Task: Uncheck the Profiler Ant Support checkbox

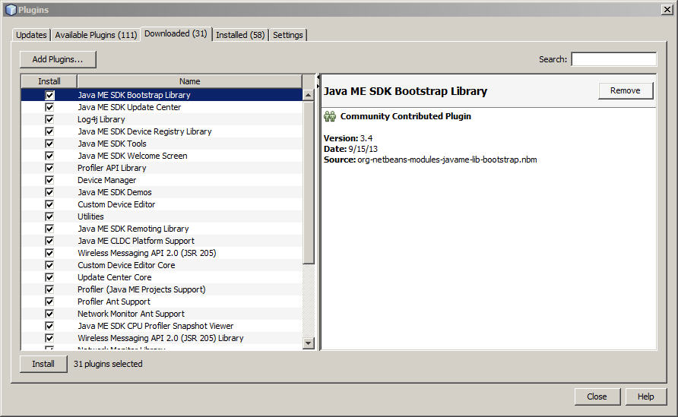Action: 49,302
